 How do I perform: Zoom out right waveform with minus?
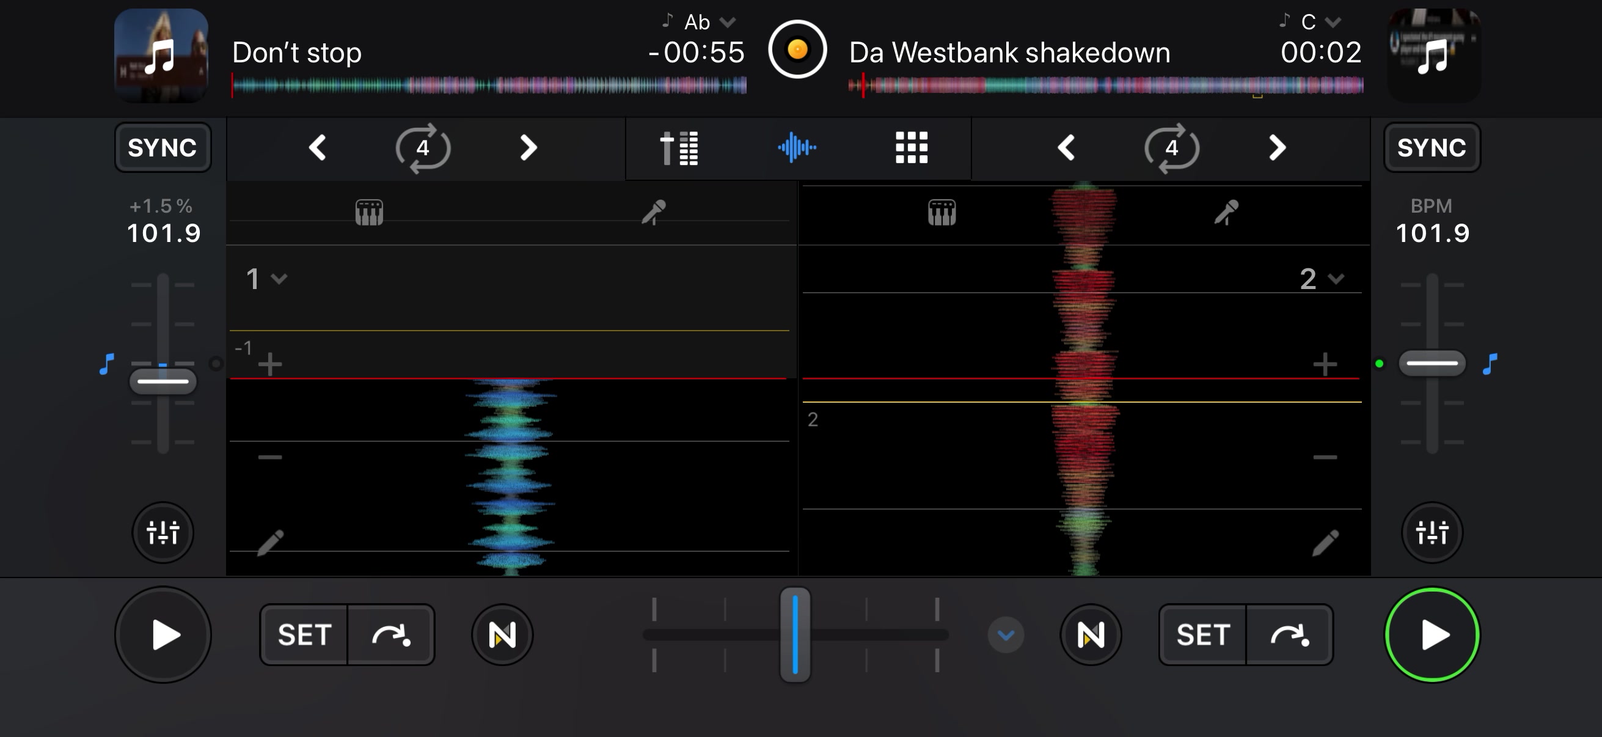pyautogui.click(x=1325, y=457)
